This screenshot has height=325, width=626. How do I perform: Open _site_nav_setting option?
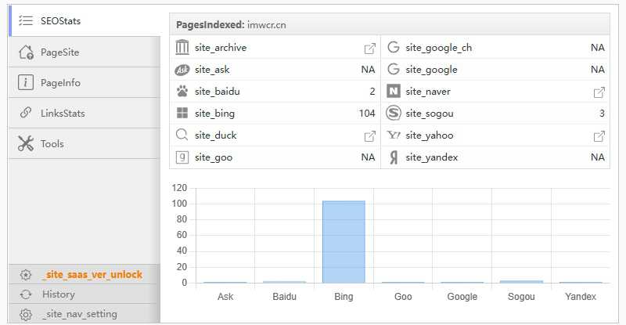click(79, 314)
